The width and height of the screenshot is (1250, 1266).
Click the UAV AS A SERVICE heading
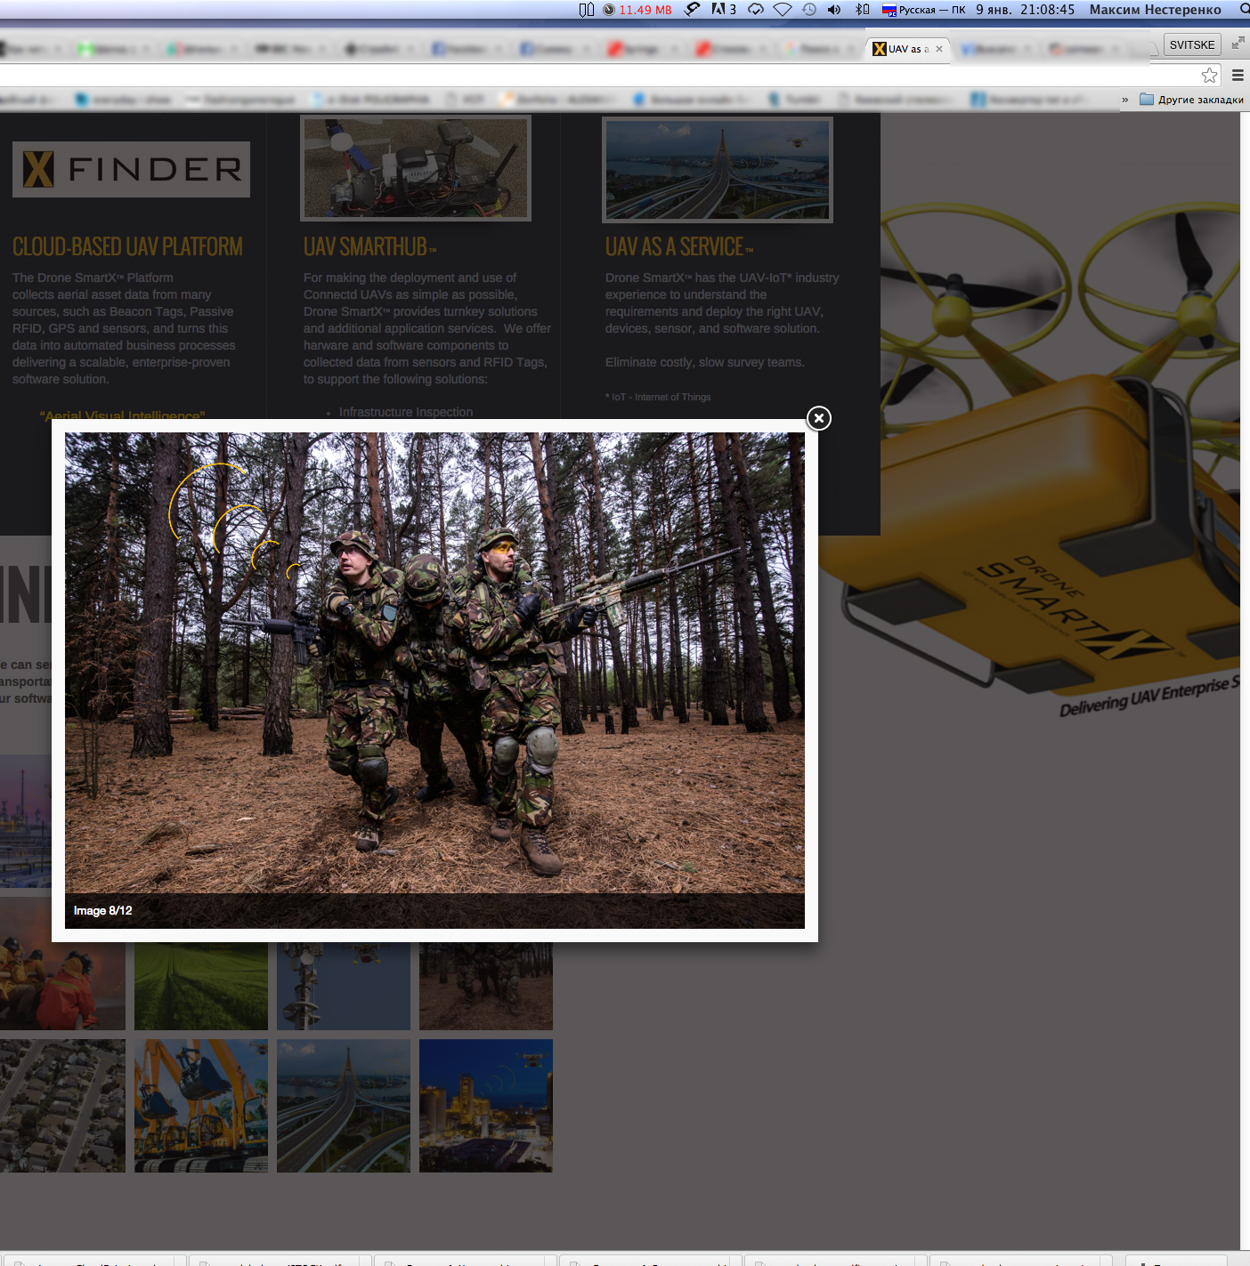[x=679, y=246]
